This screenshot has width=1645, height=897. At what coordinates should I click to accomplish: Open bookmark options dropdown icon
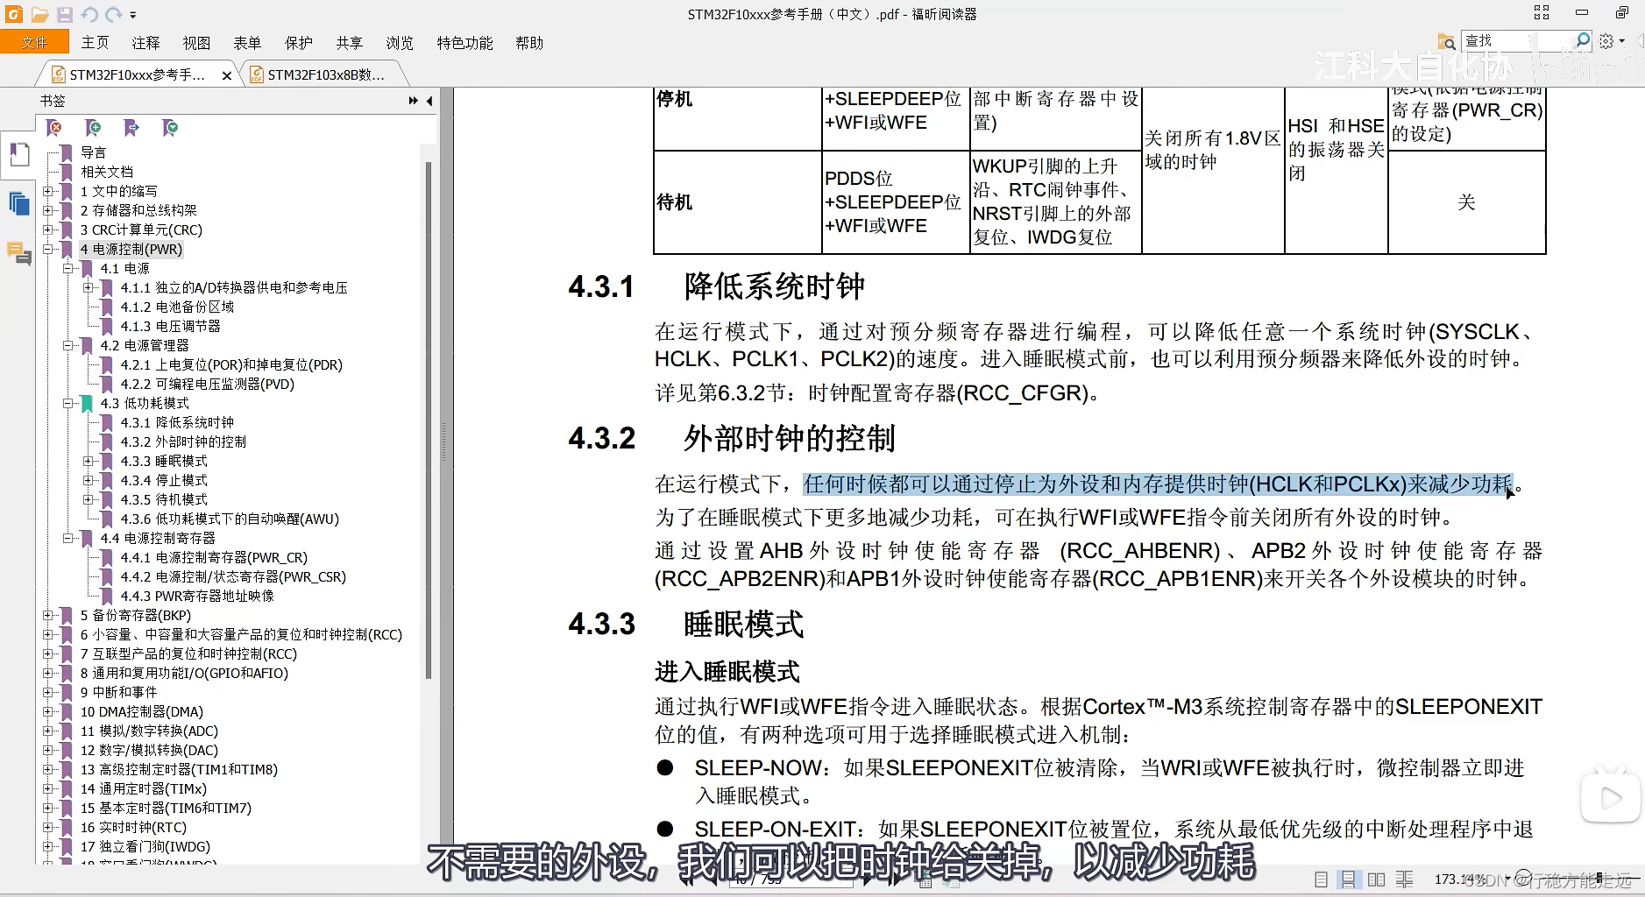pos(171,129)
